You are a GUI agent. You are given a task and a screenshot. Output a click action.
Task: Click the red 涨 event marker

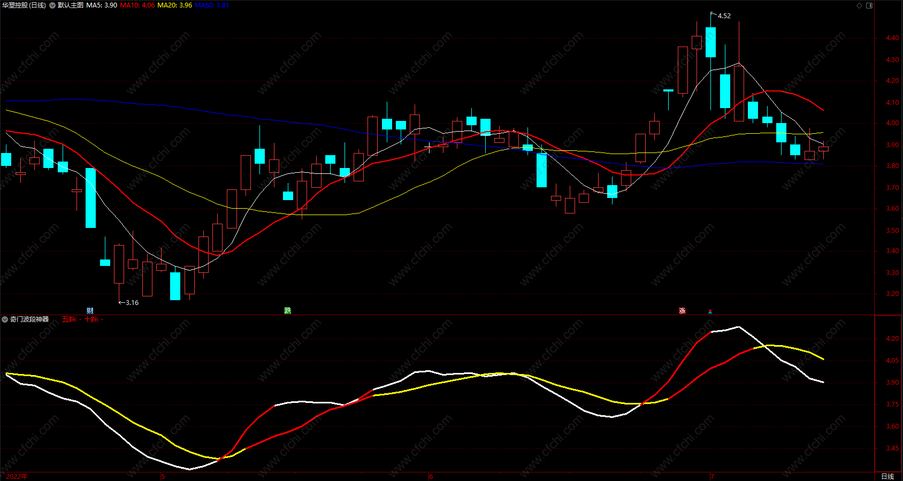pos(682,311)
